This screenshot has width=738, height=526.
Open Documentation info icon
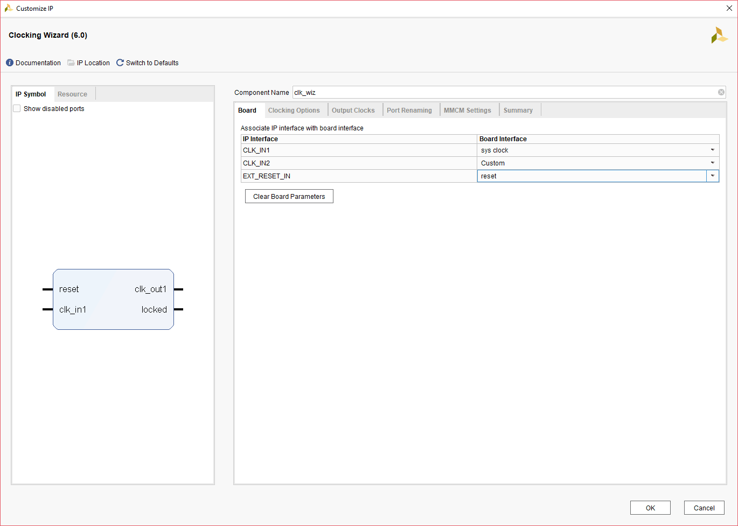click(10, 63)
